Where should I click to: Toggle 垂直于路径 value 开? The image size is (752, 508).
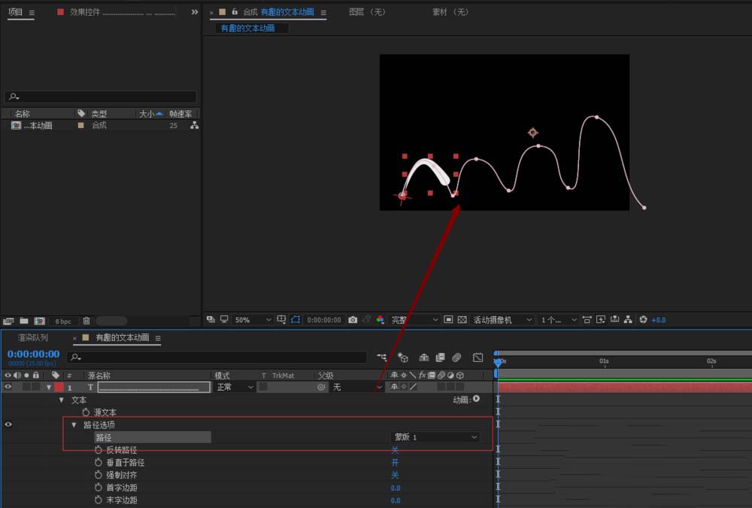point(395,463)
